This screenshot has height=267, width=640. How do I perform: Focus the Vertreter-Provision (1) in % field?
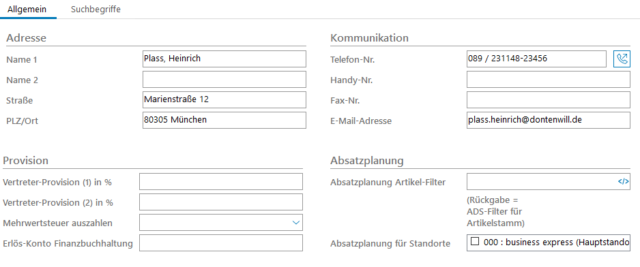coord(221,181)
